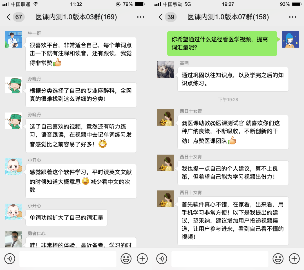Open more options for 医课内测1.0版本07群
The image size is (304, 270).
[x=292, y=17]
